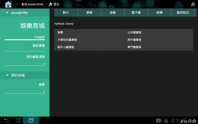
Task: Select 娛樂商城 store heading
Action: [x=32, y=26]
